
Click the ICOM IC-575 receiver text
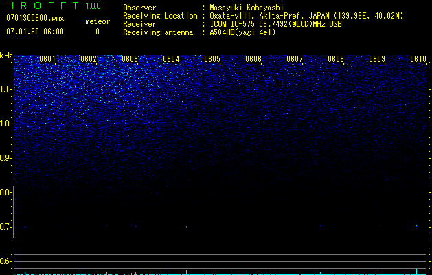click(275, 24)
